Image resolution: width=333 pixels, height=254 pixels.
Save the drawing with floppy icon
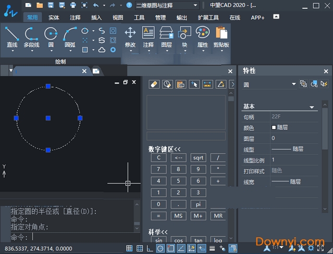(x=51, y=5)
